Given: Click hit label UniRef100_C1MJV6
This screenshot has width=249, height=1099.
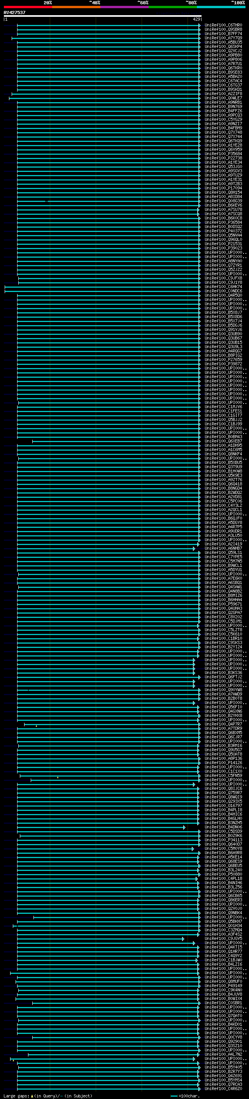Looking at the screenshot, I should click(223, 407).
